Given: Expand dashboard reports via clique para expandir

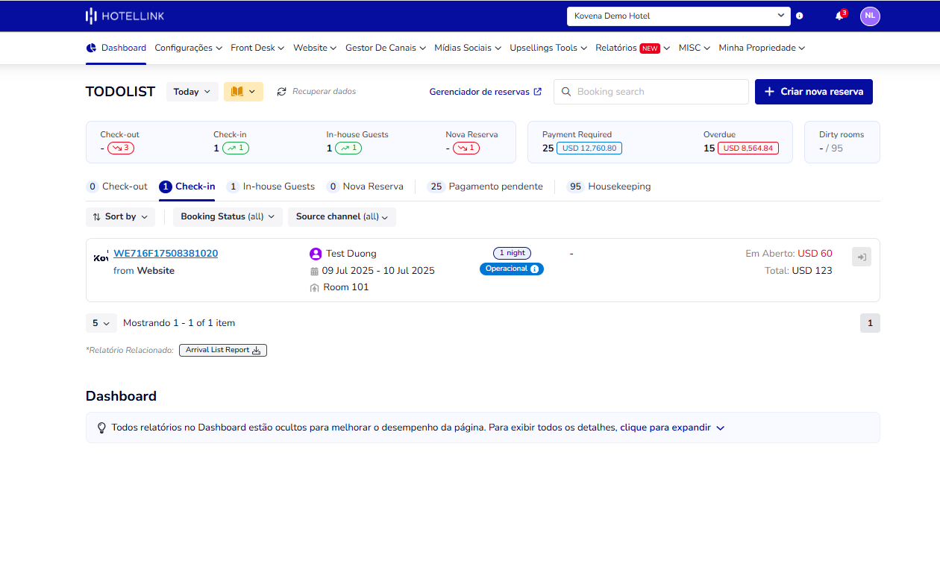Looking at the screenshot, I should [672, 428].
